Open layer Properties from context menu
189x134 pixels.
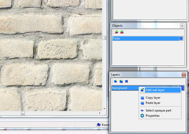pyautogui.click(x=152, y=116)
